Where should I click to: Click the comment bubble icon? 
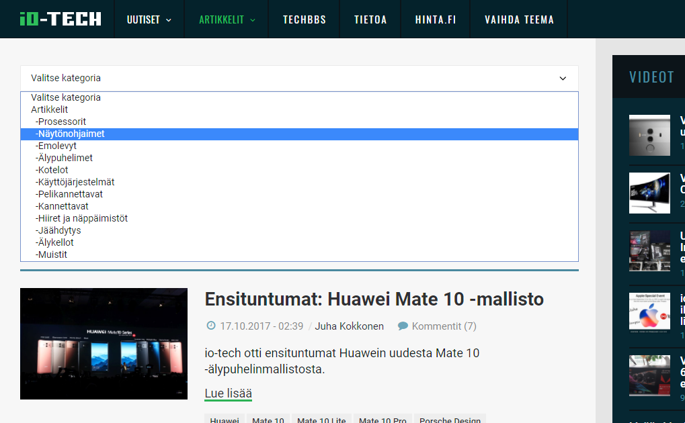coord(403,326)
